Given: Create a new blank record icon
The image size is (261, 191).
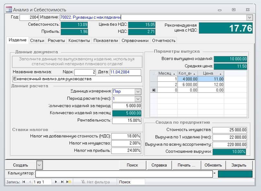Looking at the screenshot, I should (x=69, y=182).
